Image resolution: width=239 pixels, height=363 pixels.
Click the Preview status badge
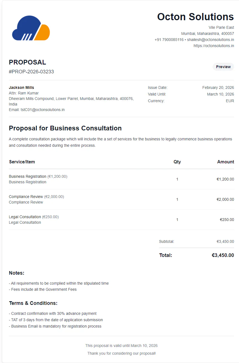point(223,67)
